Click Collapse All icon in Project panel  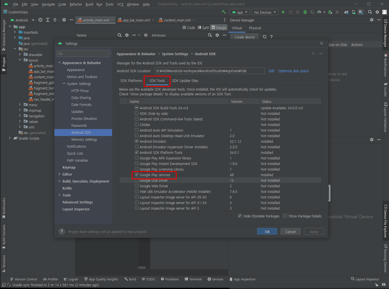pyautogui.click(x=55, y=20)
